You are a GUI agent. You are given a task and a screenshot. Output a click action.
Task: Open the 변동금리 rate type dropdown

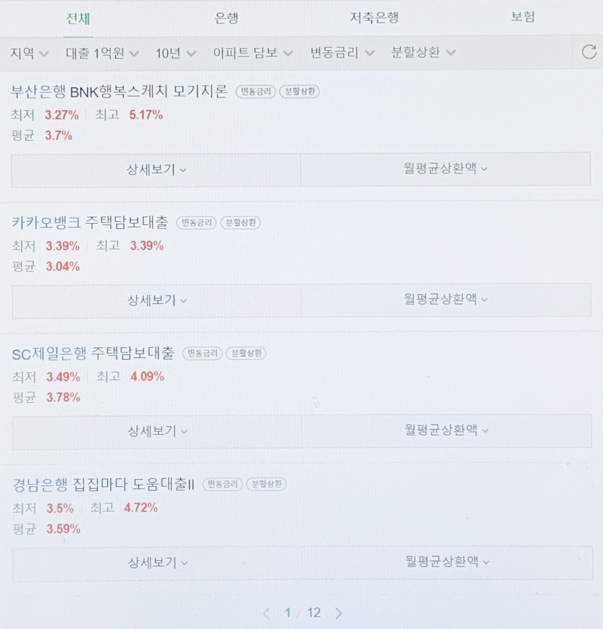point(342,52)
